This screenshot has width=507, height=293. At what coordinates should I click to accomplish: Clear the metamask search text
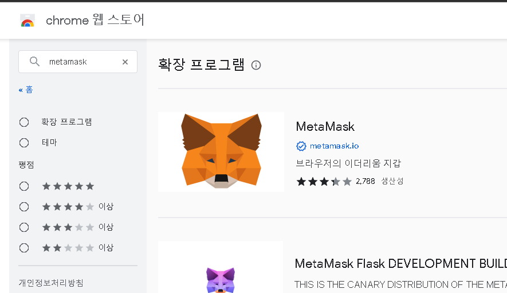[125, 62]
